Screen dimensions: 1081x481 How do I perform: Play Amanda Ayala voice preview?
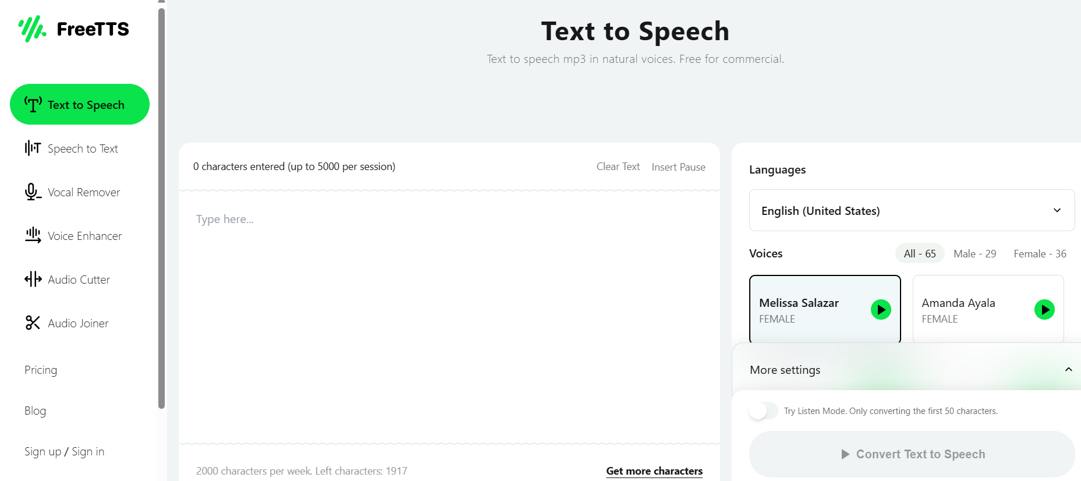[1044, 309]
